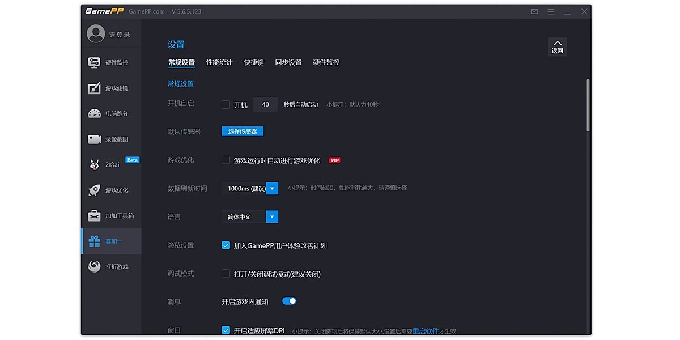This screenshot has width=680, height=340.
Task: Open 加加工具箱 toolbox icon
Action: coord(94,215)
